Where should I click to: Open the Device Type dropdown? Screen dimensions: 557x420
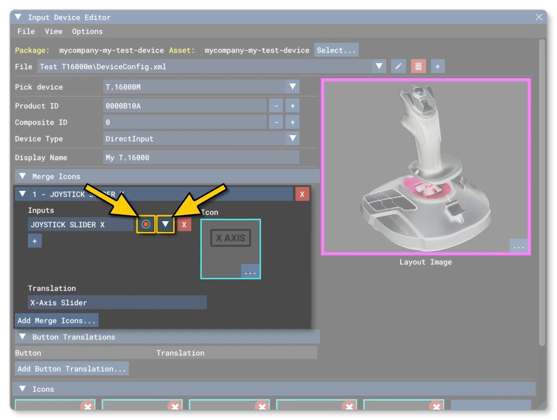click(x=292, y=138)
